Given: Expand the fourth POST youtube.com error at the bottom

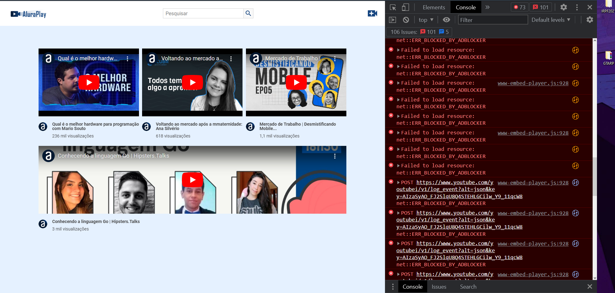Looking at the screenshot, I should (x=398, y=274).
